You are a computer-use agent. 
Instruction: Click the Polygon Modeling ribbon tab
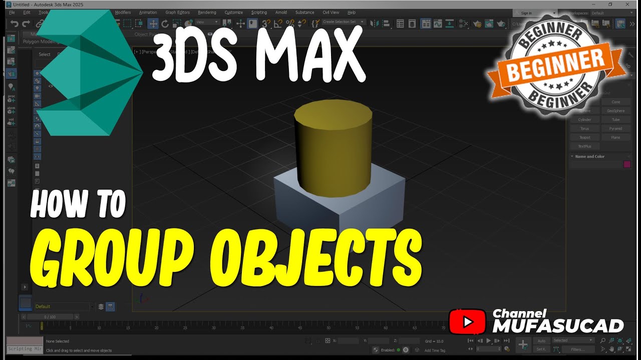[42, 42]
